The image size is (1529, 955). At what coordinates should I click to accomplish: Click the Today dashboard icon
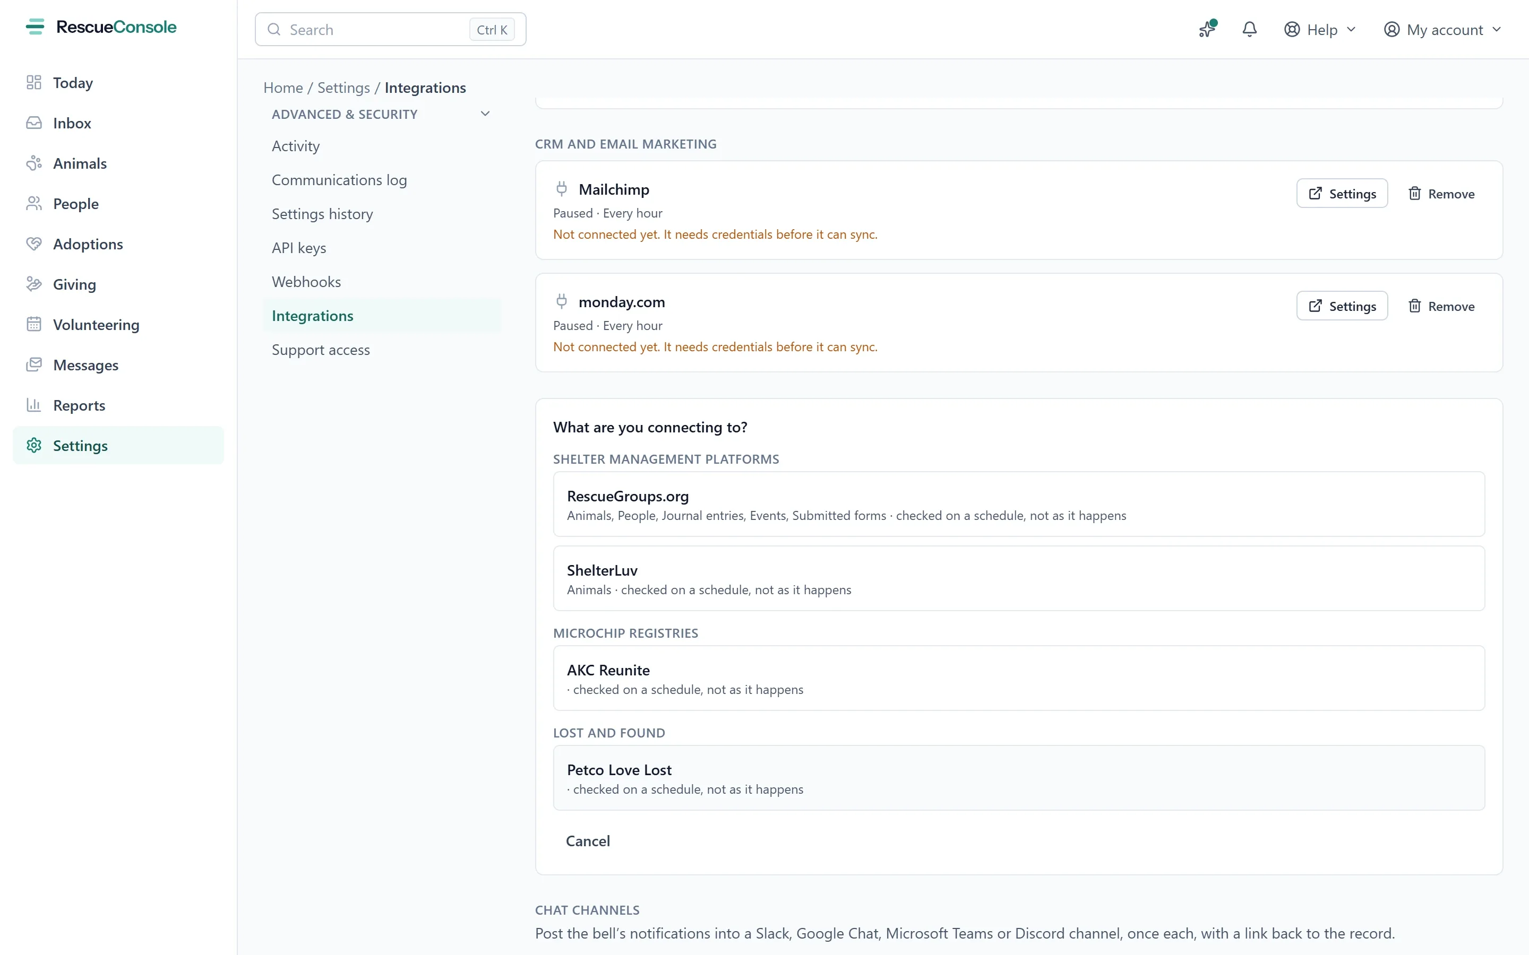[x=34, y=83]
